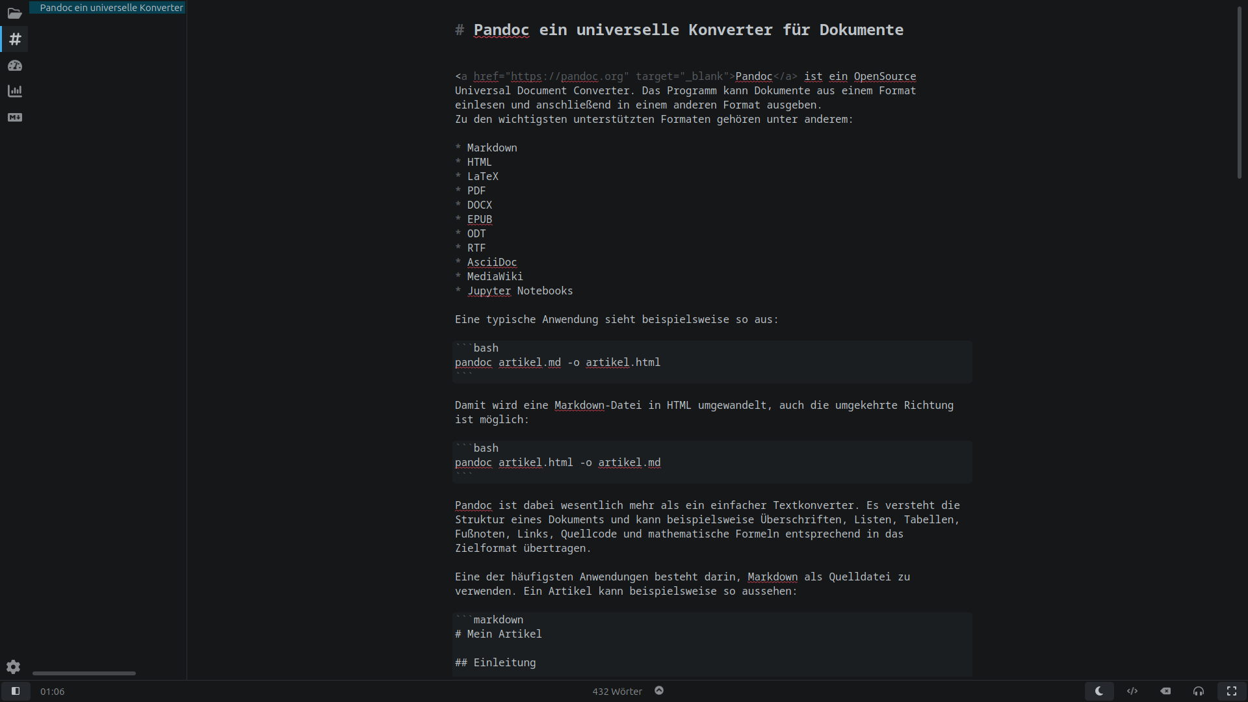Click the 'https://pandoc.org' URL text
1248x702 pixels.
point(567,76)
